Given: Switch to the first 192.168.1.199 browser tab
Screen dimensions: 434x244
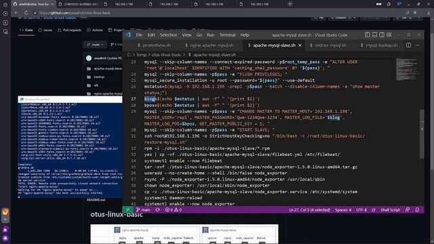Looking at the screenshot, I should click(123, 4).
